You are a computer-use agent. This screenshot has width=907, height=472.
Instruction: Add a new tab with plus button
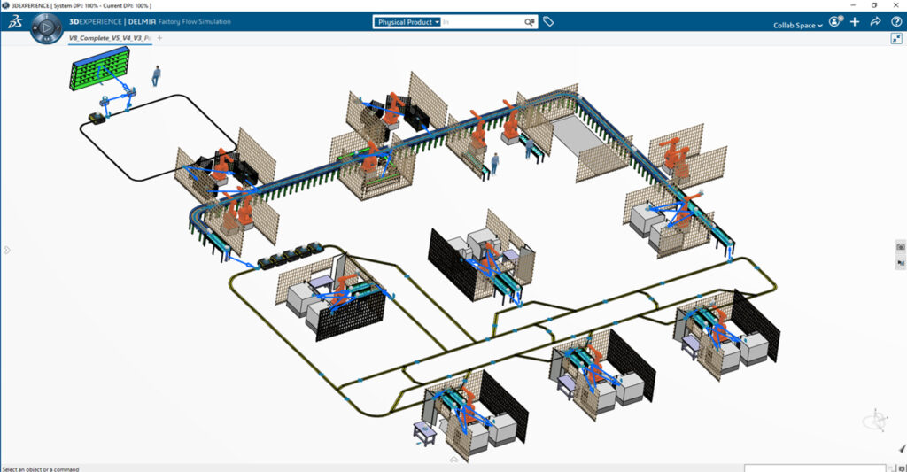(159, 38)
